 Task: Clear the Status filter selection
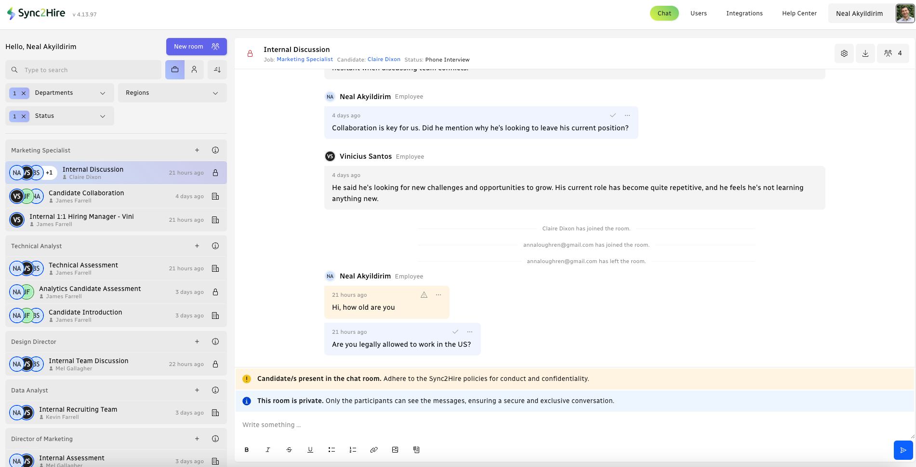pos(24,116)
